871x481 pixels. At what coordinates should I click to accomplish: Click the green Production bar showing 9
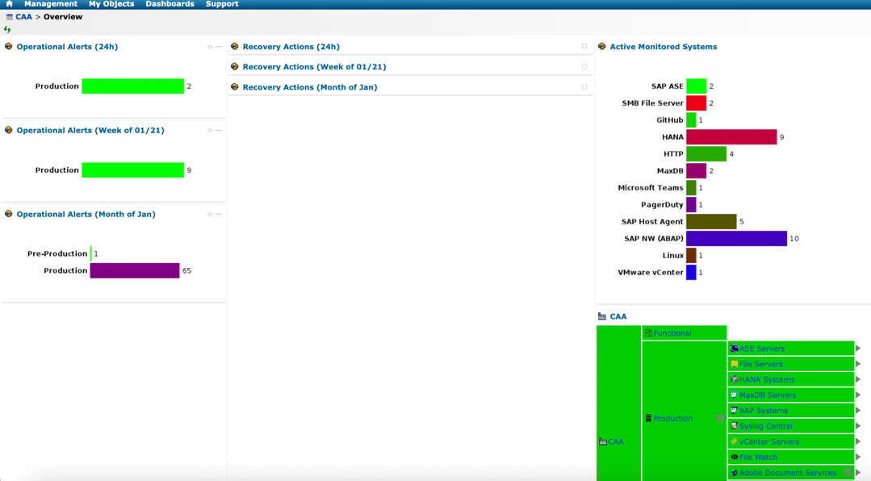pos(132,170)
